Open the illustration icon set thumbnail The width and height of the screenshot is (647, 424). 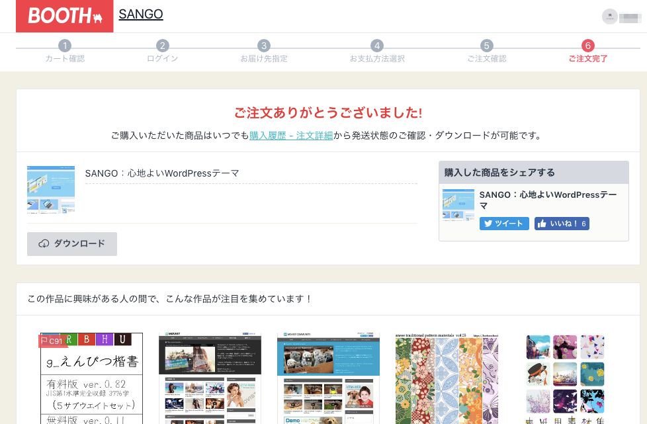pos(565,378)
